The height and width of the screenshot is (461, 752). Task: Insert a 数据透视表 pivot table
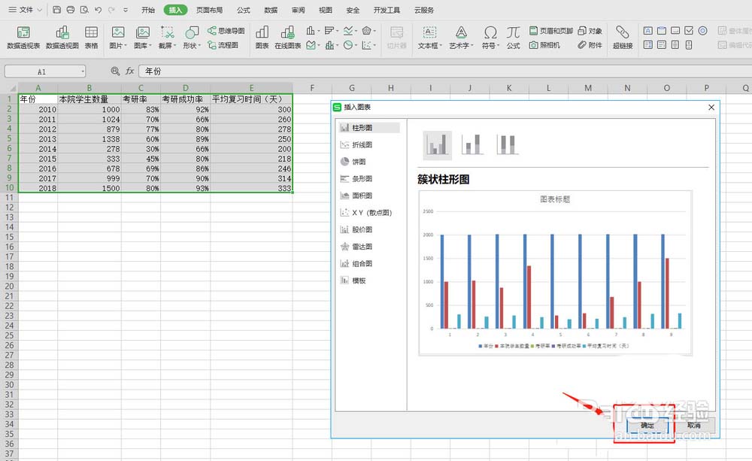23,36
